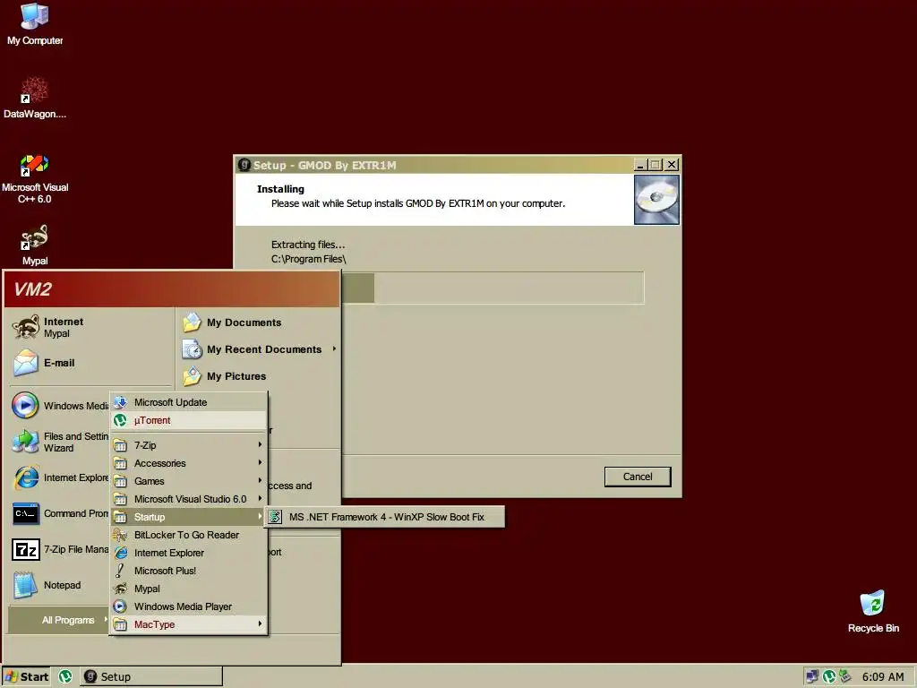This screenshot has height=688, width=917.
Task: Open the MacType menu folder
Action: (189, 624)
